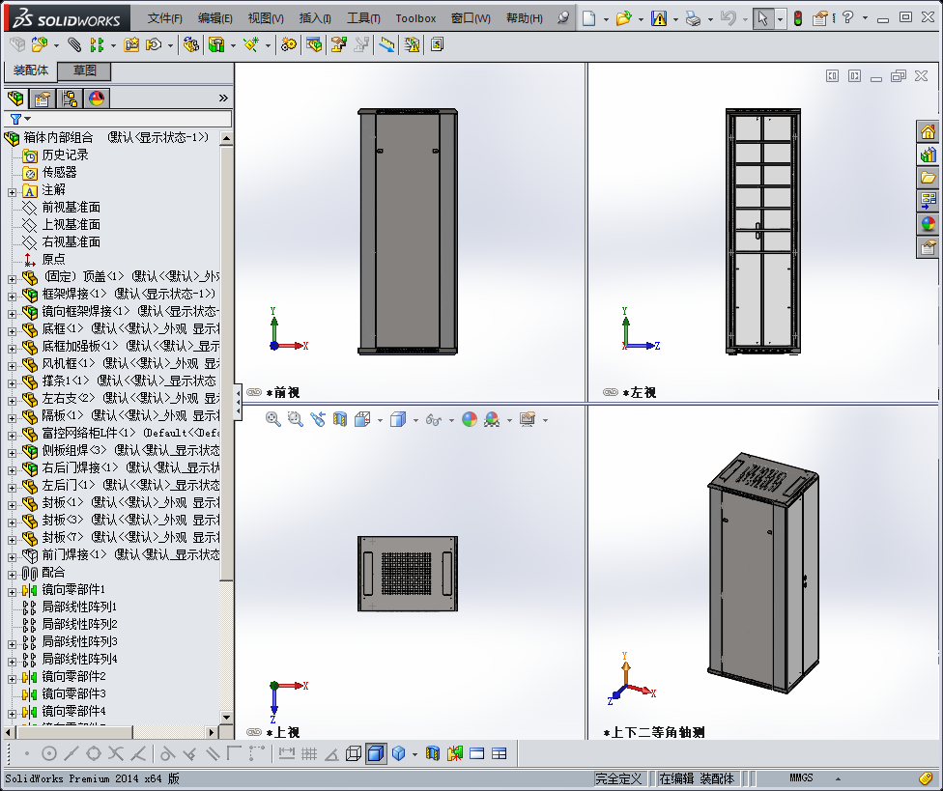The height and width of the screenshot is (791, 943).
Task: Toggle the Select arrow cursor tool
Action: tap(762, 18)
